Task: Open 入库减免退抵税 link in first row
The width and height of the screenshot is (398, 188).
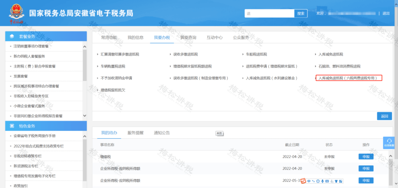Action: coord(331,54)
